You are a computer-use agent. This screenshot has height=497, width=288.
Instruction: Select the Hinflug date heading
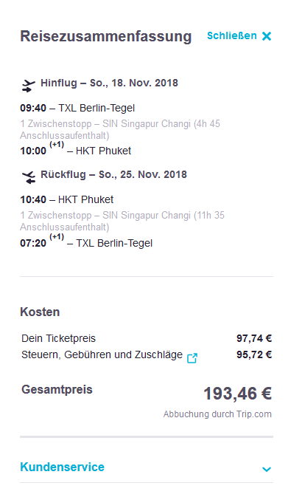(x=110, y=83)
